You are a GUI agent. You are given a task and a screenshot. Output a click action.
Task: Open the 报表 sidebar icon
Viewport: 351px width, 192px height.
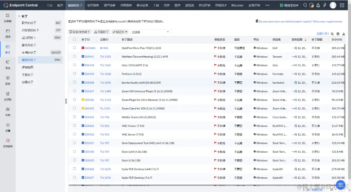[x=7, y=109]
